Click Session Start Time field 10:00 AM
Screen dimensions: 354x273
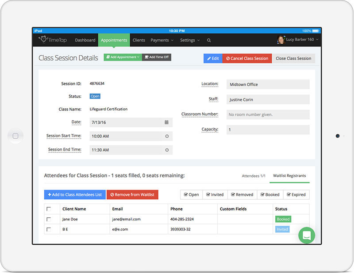coord(131,136)
